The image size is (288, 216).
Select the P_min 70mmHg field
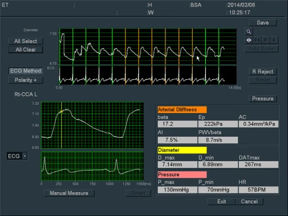click(218, 190)
